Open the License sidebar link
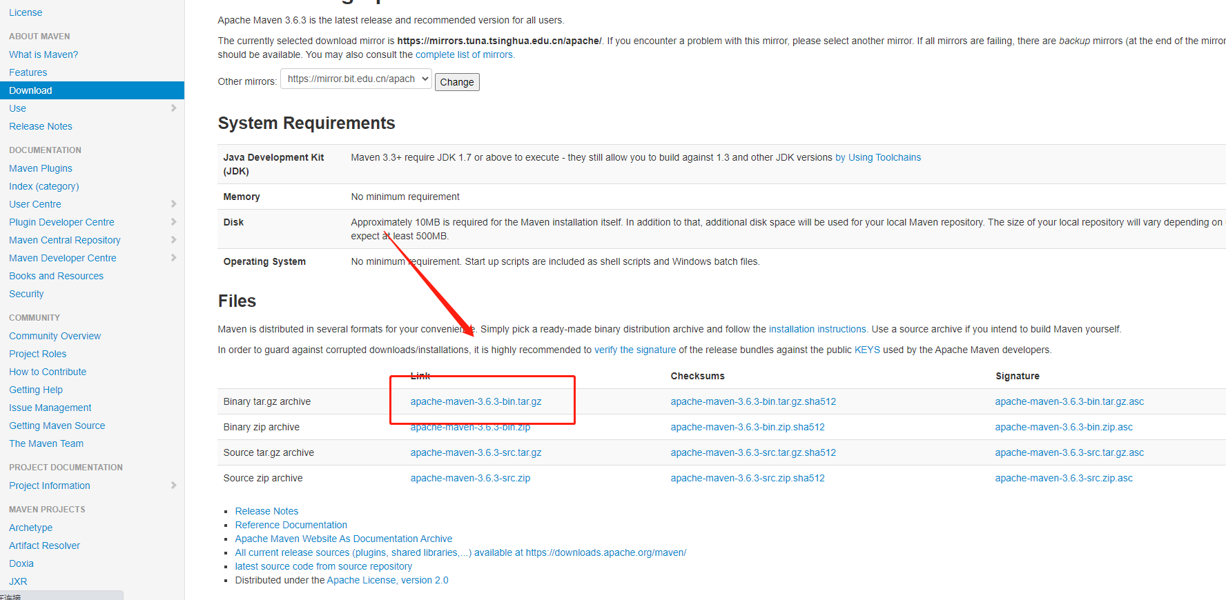The image size is (1226, 600). [x=26, y=12]
